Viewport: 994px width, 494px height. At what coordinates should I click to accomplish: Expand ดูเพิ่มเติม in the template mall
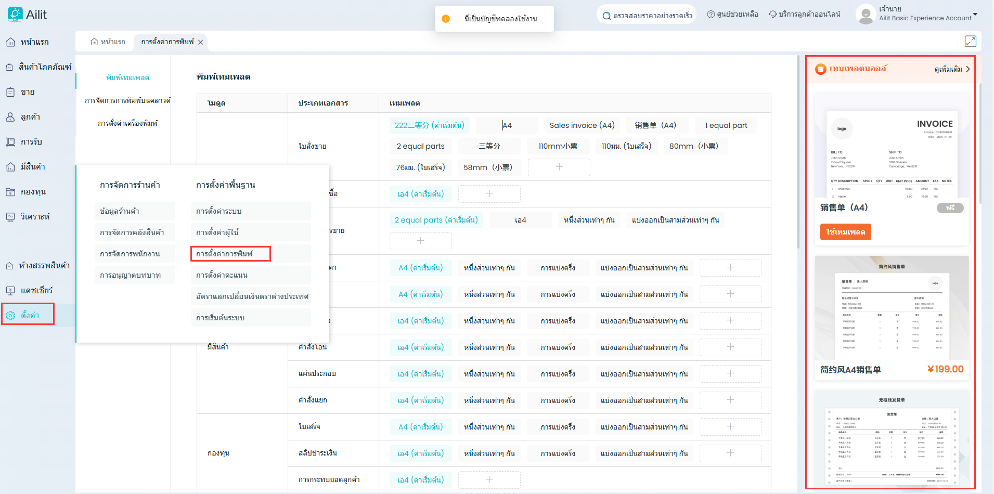tap(952, 69)
